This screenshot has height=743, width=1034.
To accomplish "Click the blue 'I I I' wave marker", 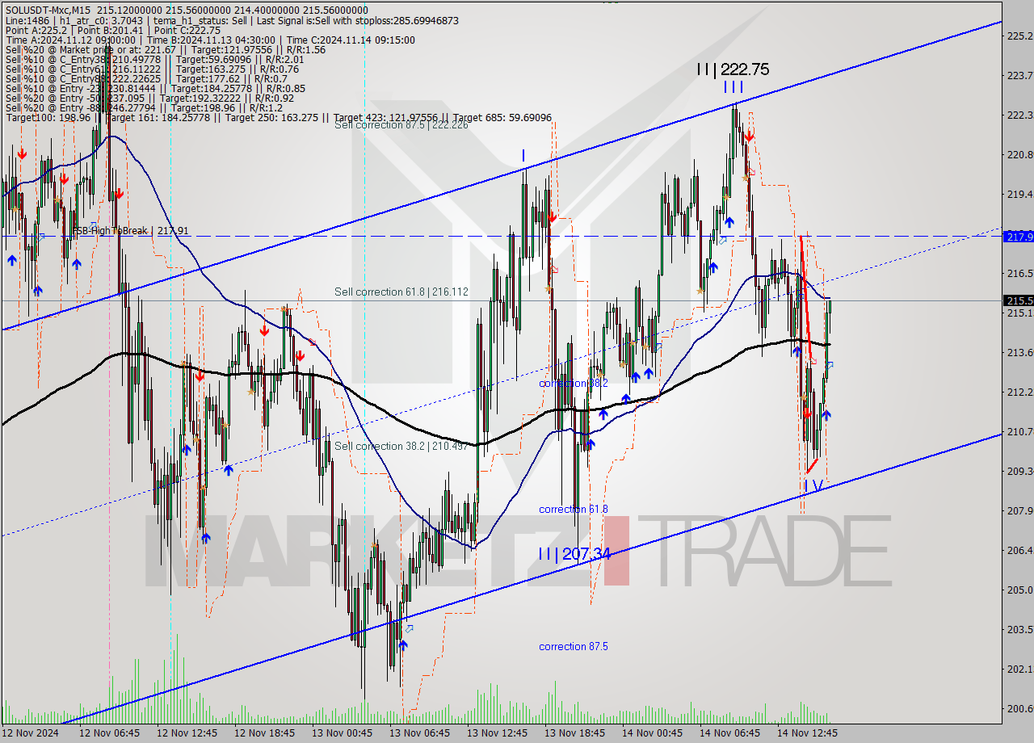I will click(x=733, y=87).
